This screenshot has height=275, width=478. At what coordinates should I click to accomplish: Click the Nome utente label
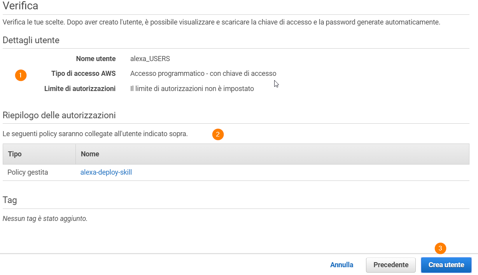pos(96,59)
